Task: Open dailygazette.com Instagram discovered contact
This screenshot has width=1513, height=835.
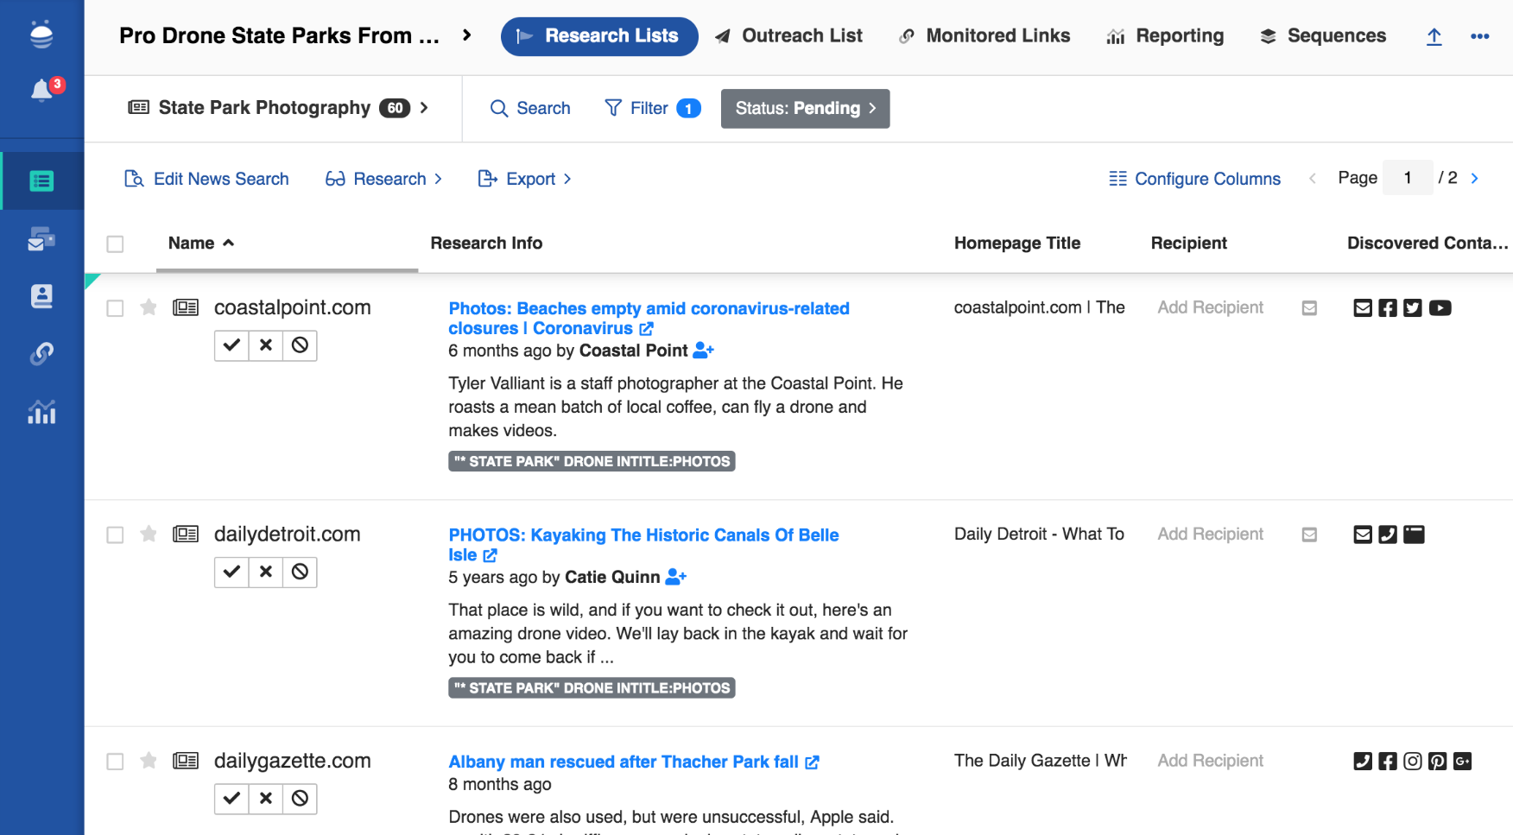Action: point(1413,762)
